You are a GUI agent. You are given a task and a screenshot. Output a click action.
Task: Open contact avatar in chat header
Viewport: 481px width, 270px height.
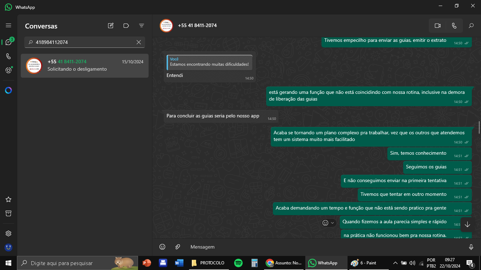coord(166,26)
